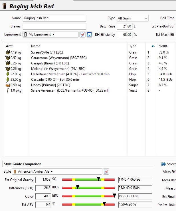Click the Select button in style section
Screen dimensions: 176x211
tap(168, 164)
